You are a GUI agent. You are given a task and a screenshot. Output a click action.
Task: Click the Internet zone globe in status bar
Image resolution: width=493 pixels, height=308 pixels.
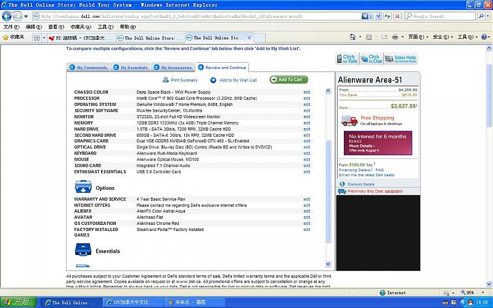[x=383, y=293]
